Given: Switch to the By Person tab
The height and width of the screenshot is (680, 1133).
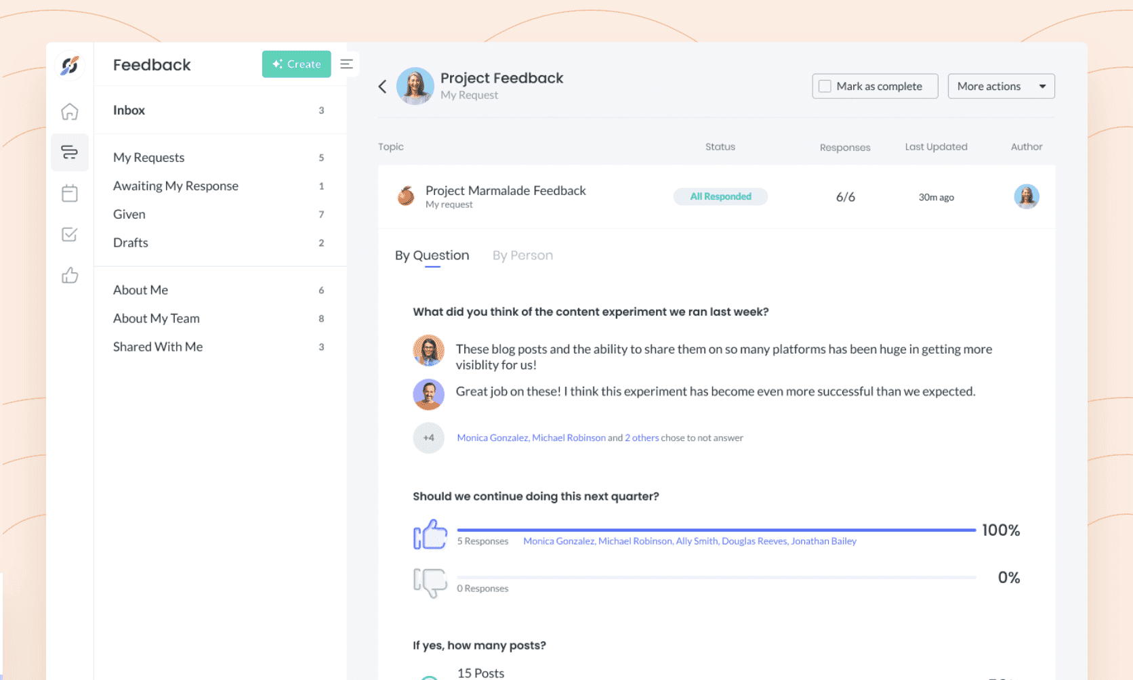Looking at the screenshot, I should (522, 255).
